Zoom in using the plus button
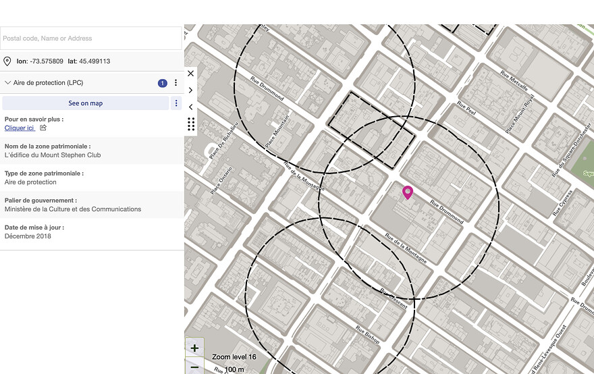The height and width of the screenshot is (374, 594). [194, 348]
